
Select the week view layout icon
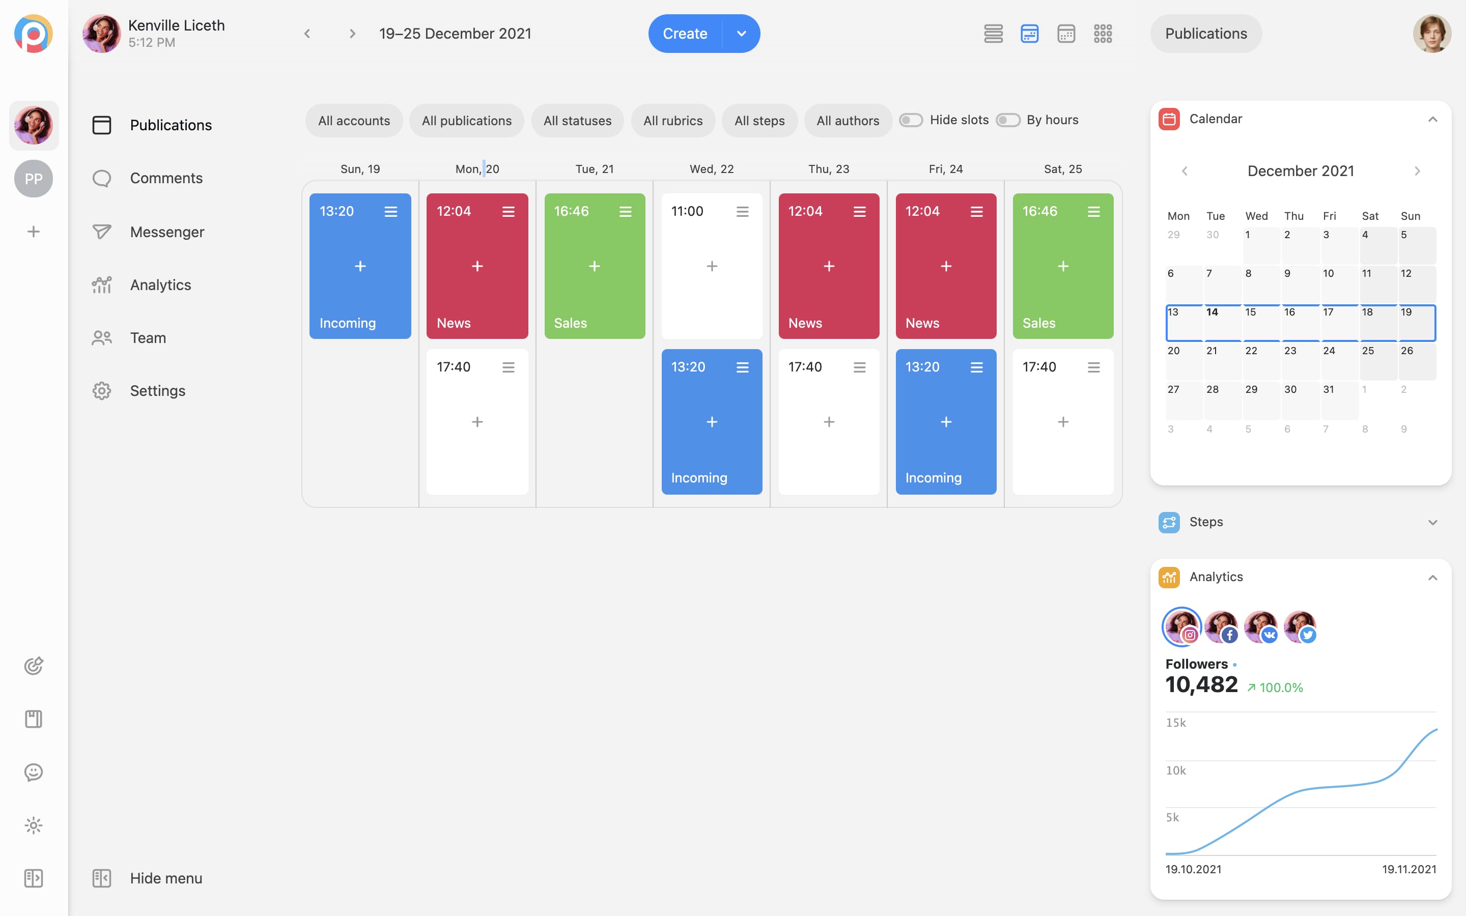point(1030,33)
